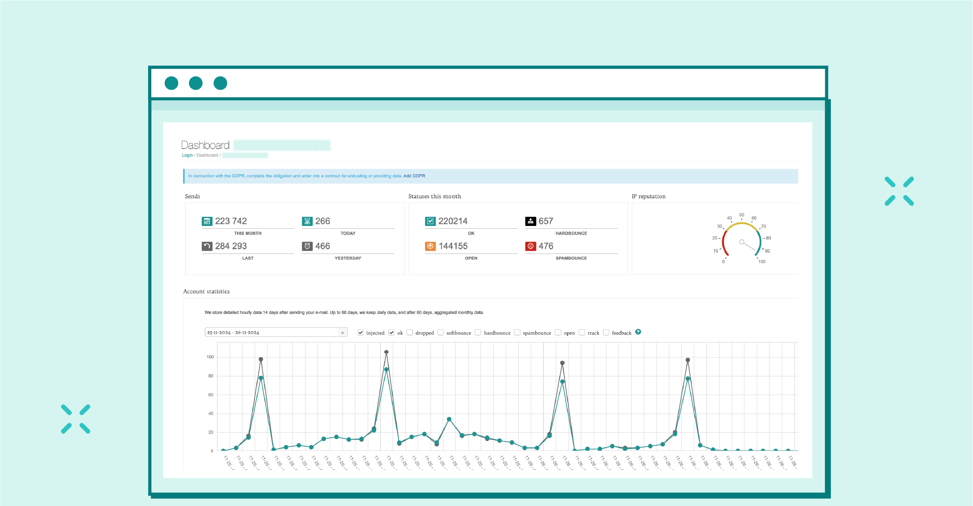Click the hourglass icon beside 266 Today

point(307,221)
